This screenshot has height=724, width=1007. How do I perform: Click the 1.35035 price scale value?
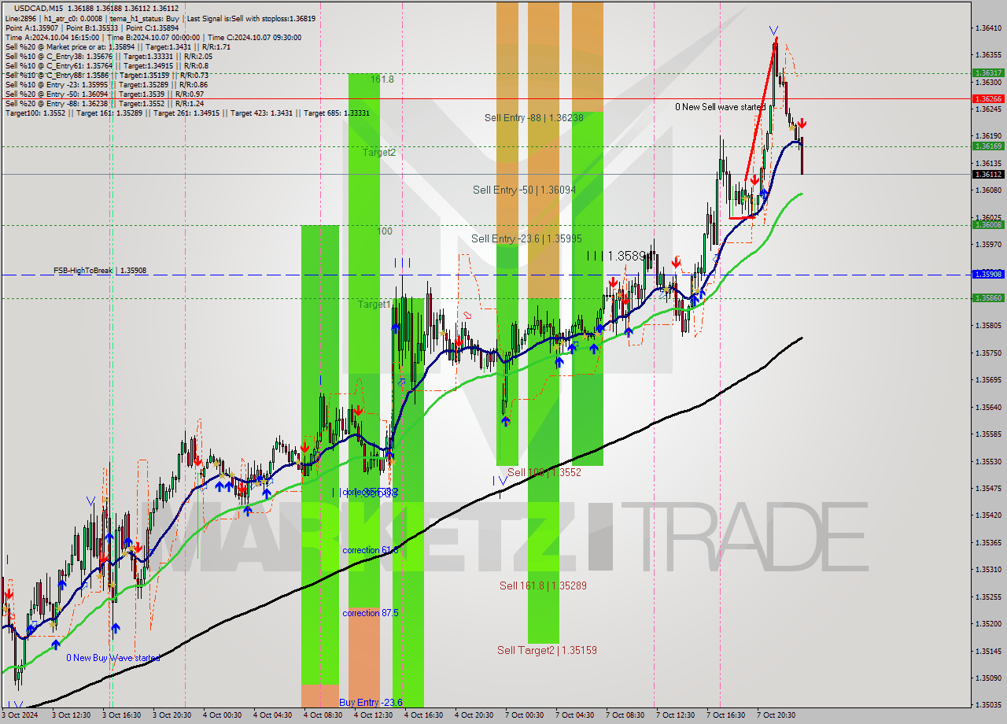coord(988,704)
